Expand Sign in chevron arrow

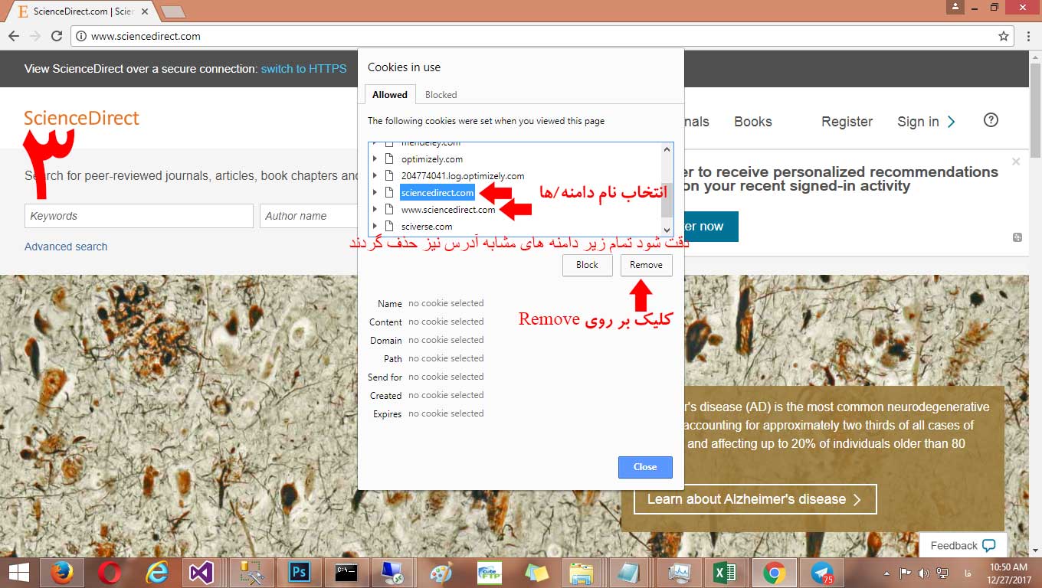pos(952,121)
